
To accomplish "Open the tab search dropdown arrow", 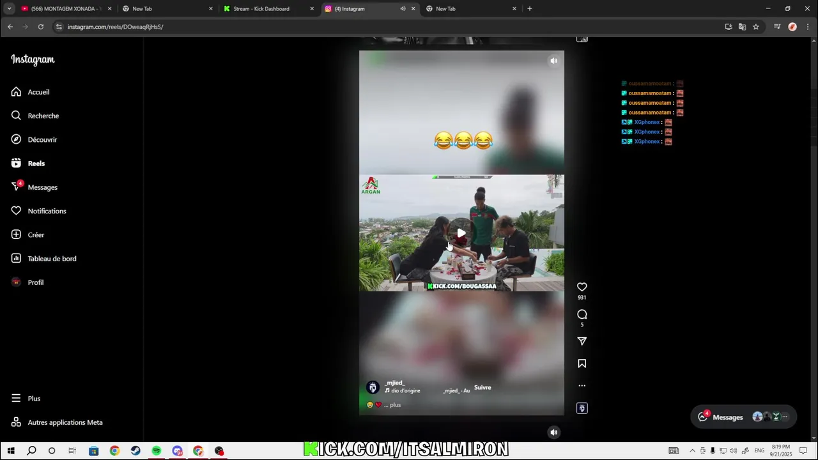I will (x=9, y=9).
